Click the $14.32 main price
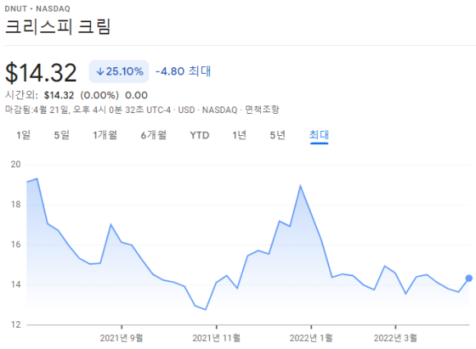 41,72
